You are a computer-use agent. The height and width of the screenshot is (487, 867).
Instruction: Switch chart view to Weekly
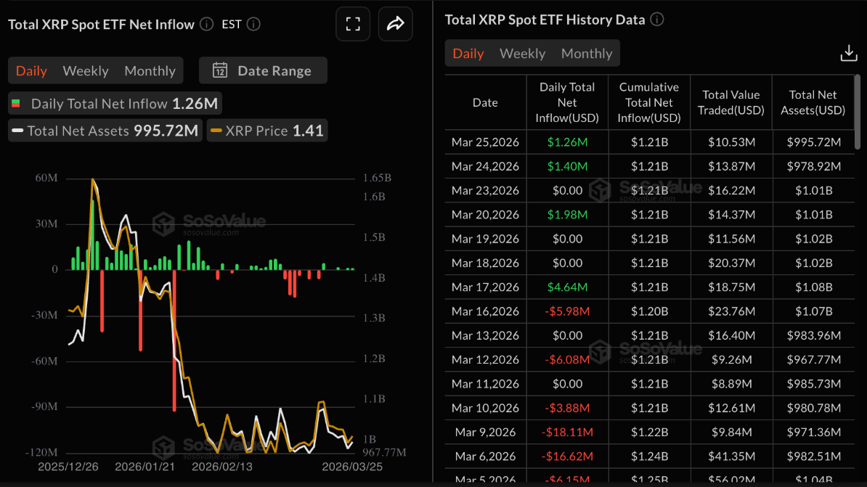(85, 70)
